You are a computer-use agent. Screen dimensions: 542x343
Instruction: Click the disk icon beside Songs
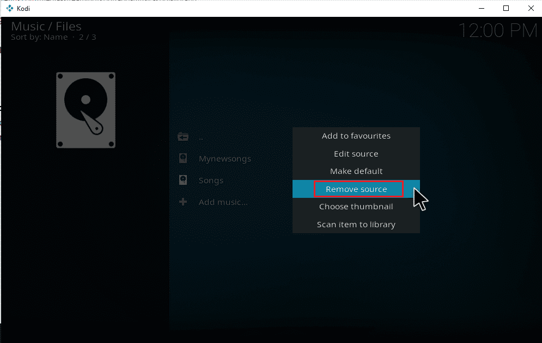[x=183, y=180]
